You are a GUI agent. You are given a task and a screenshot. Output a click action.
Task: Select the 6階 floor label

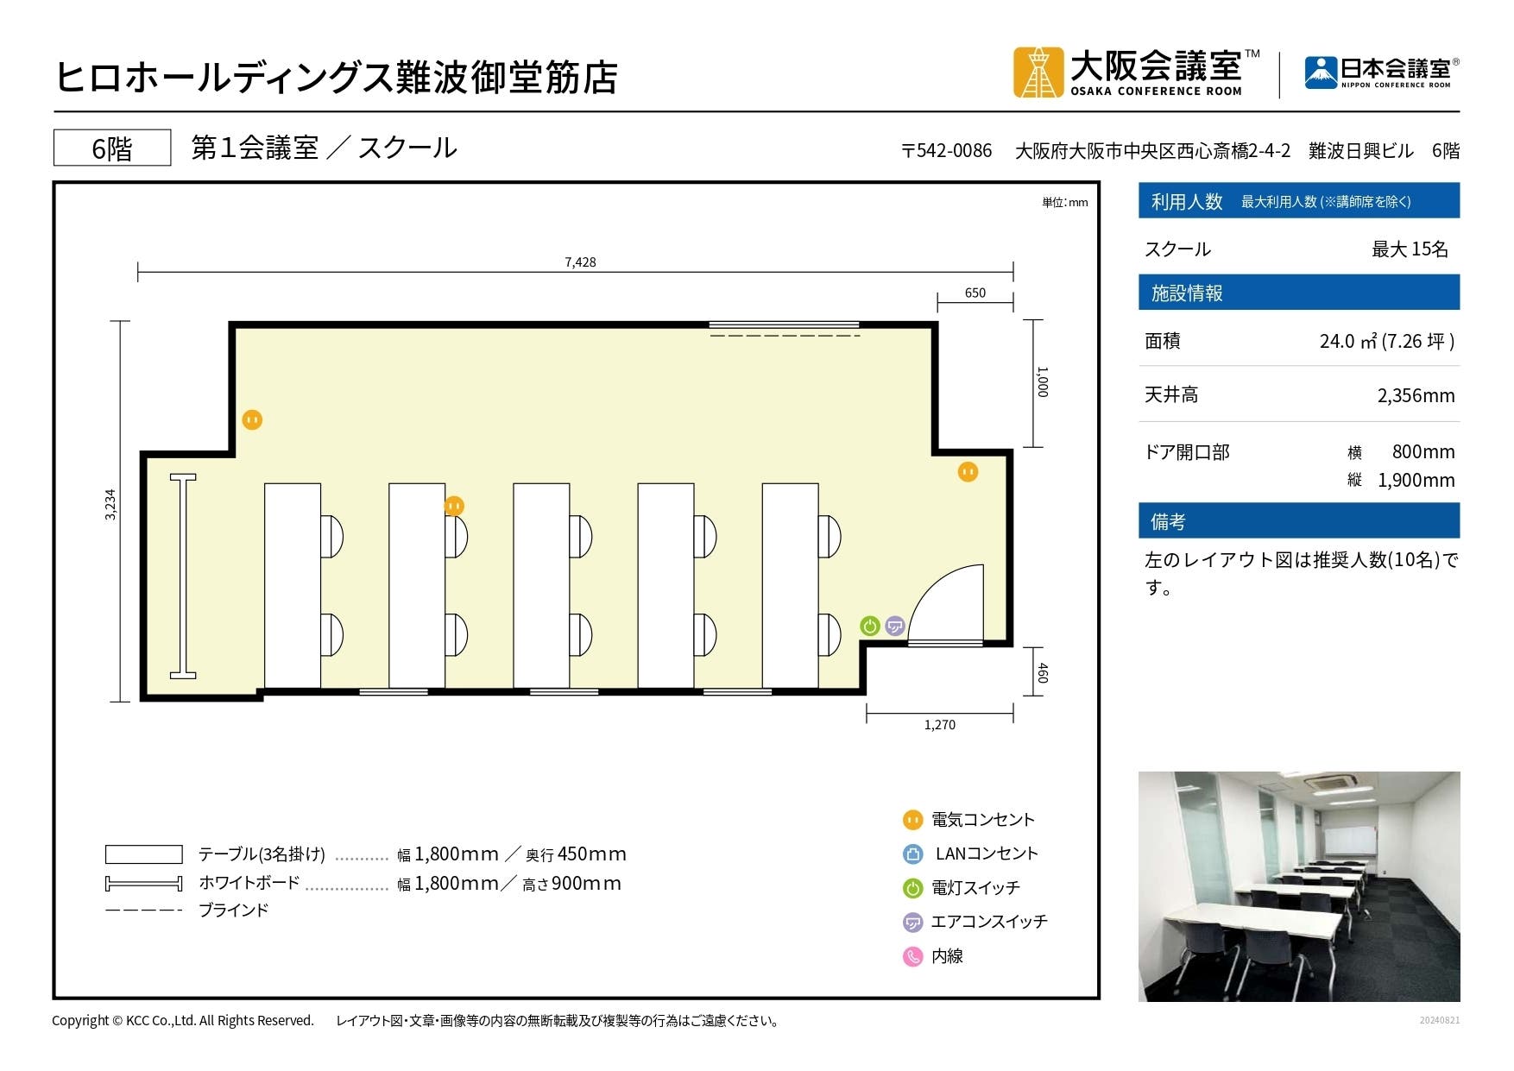point(111,147)
